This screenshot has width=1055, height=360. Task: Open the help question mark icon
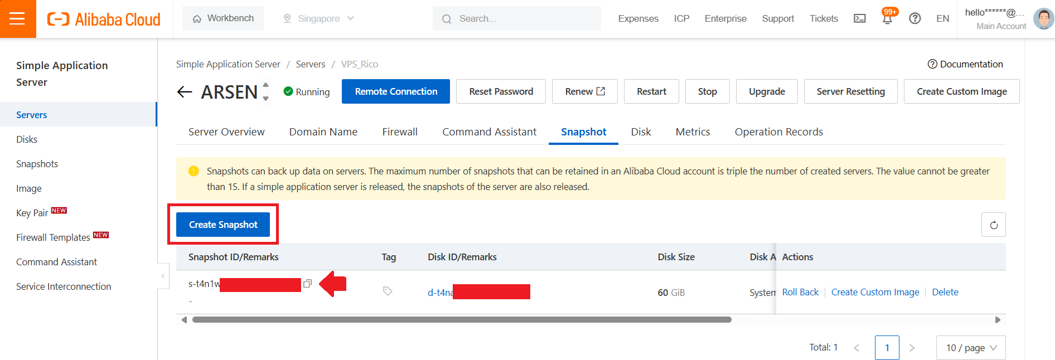[x=914, y=18]
